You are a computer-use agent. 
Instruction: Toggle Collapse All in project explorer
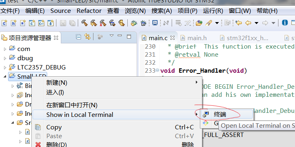(x=79, y=37)
